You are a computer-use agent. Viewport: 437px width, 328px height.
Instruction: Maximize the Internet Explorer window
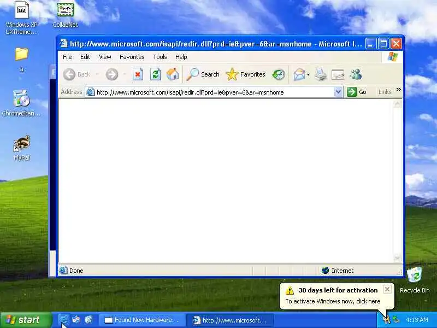[383, 44]
